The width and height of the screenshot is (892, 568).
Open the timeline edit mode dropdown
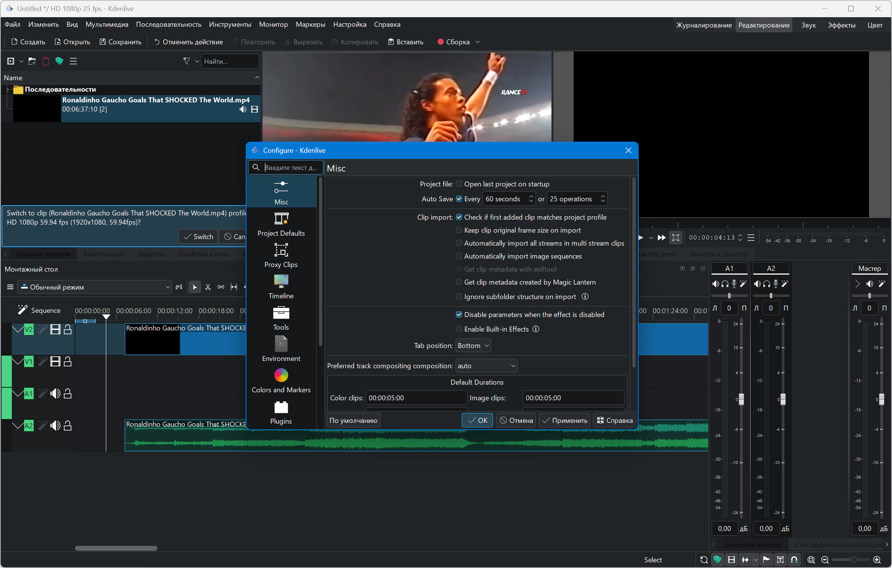[x=95, y=287]
